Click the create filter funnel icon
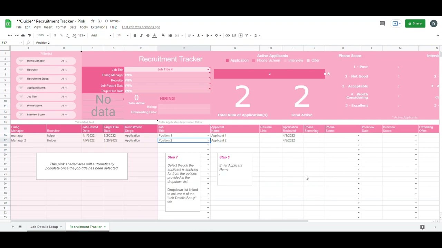This screenshot has height=248, width=442. pyautogui.click(x=247, y=35)
